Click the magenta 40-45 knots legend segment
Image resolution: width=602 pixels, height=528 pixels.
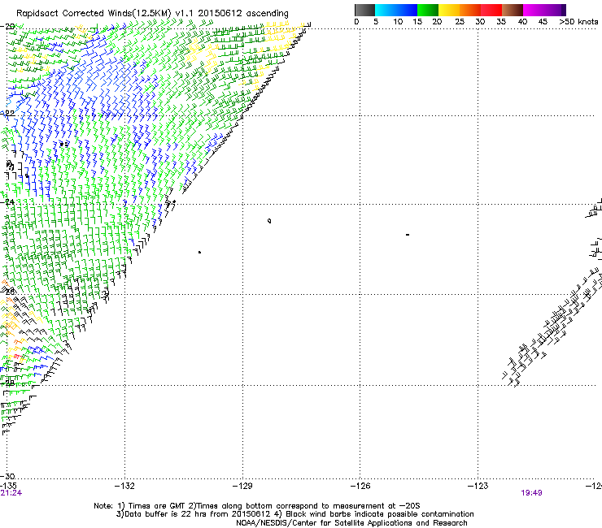pyautogui.click(x=534, y=10)
